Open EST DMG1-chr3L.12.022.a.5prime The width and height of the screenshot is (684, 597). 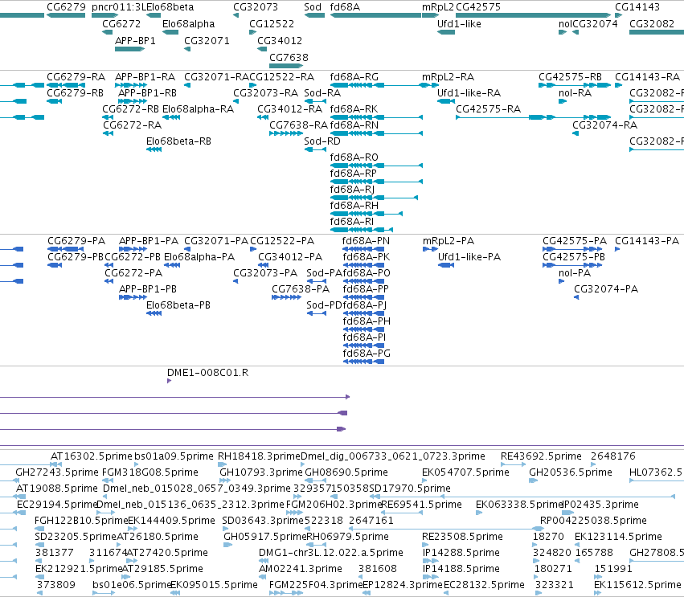click(x=330, y=553)
